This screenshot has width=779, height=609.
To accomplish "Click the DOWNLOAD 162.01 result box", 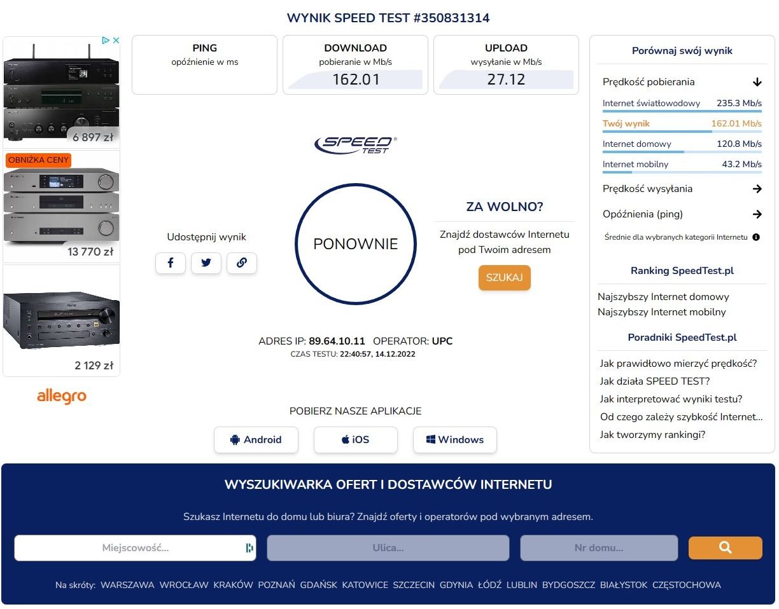I will coord(356,65).
